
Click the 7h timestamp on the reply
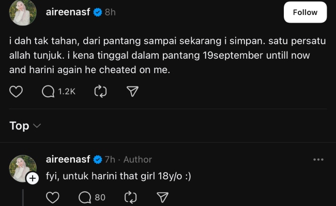[x=110, y=160]
